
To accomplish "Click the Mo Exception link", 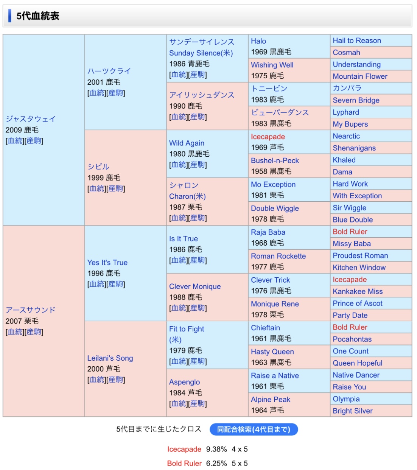I will (273, 184).
